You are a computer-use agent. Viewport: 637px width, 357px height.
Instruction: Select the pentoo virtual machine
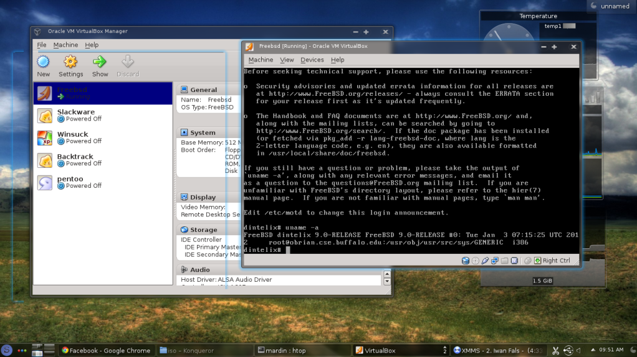point(103,182)
